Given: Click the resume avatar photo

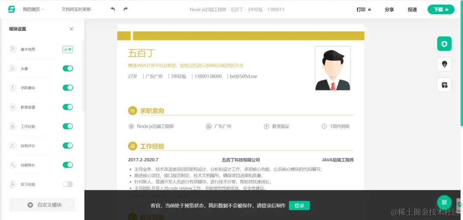Looking at the screenshot, I should (333, 68).
